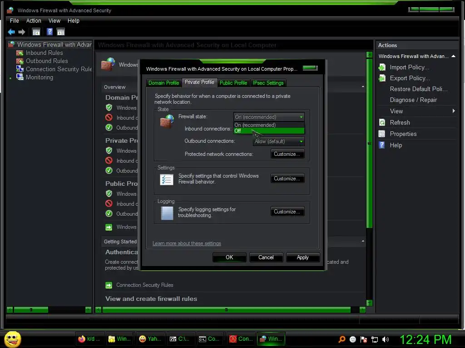Select Inbound Rules in the tree

pos(44,53)
